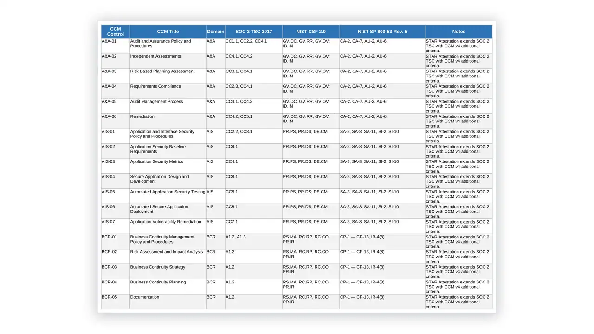Click Risk Assessment and Impact Analysis cell
The width and height of the screenshot is (594, 334).
click(168, 257)
